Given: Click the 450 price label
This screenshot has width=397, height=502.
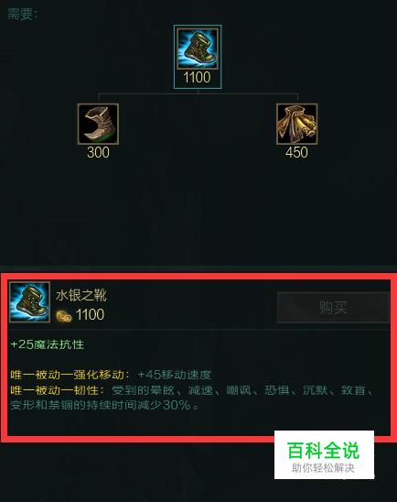Looking at the screenshot, I should (x=296, y=152).
